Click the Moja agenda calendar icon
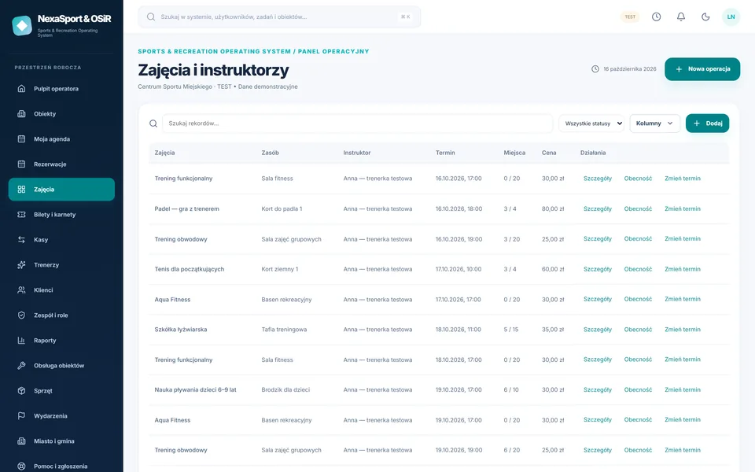Viewport: 755px width, 472px height. point(22,138)
